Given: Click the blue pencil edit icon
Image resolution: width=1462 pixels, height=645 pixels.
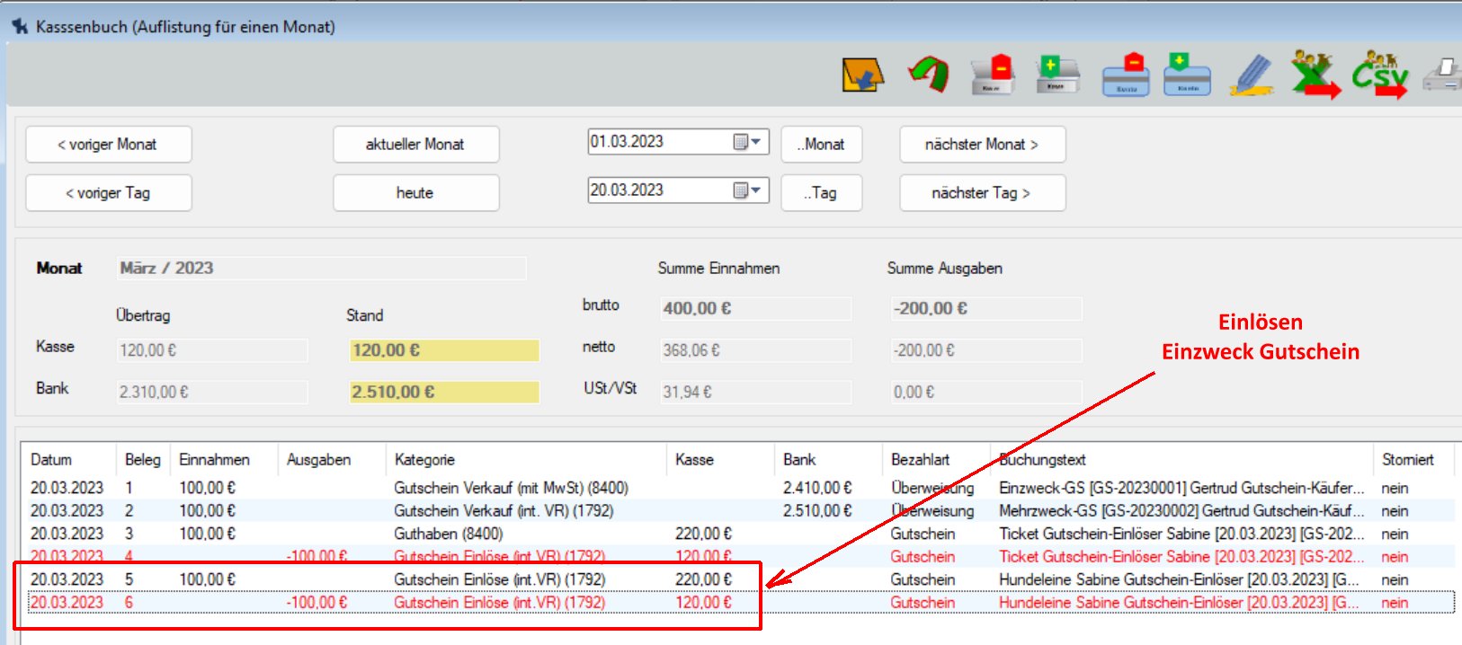Looking at the screenshot, I should (1251, 75).
